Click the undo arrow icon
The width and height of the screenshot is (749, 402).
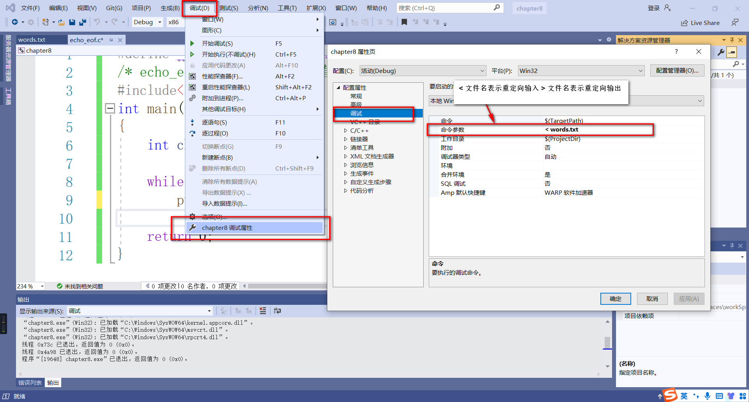tap(97, 22)
